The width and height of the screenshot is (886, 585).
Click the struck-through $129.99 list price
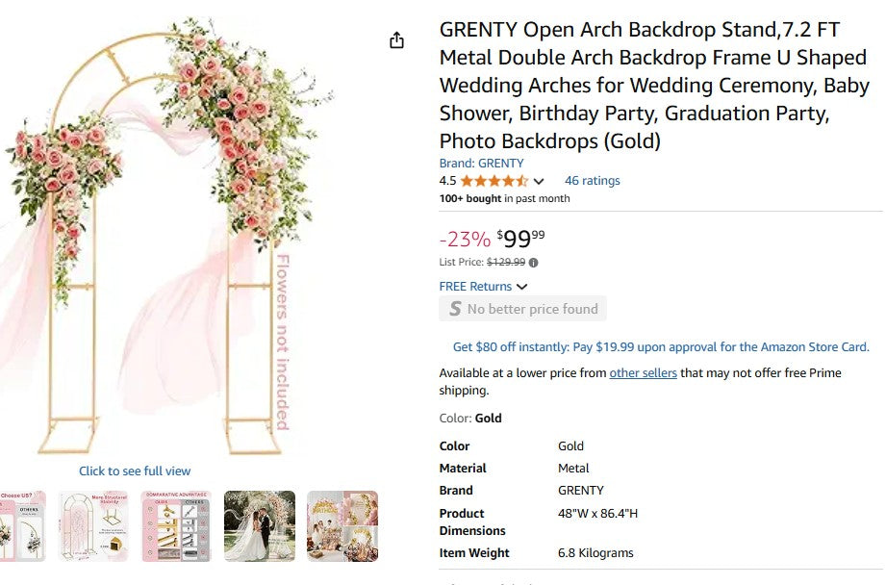506,262
